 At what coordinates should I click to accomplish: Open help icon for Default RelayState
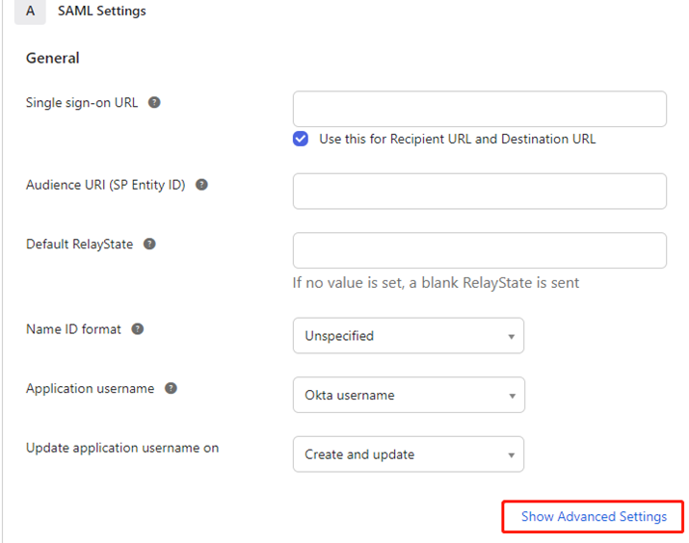click(x=149, y=245)
